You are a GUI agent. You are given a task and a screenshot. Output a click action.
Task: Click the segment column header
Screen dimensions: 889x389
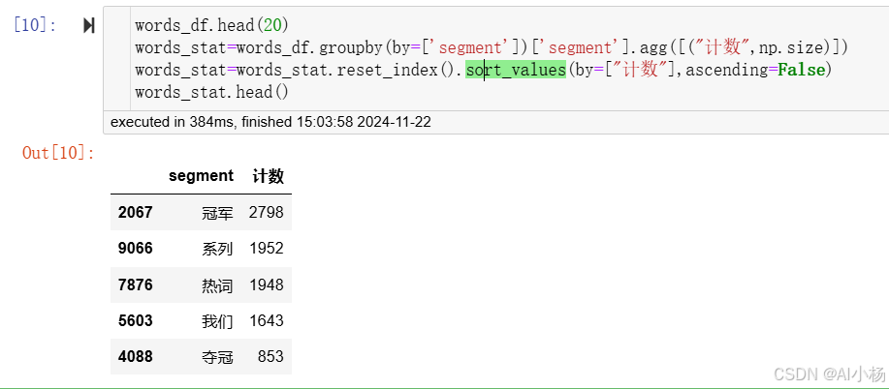pos(201,175)
